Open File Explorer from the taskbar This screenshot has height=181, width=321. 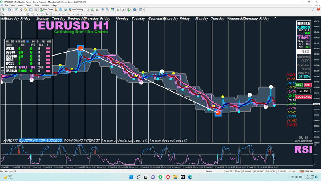click(175, 177)
